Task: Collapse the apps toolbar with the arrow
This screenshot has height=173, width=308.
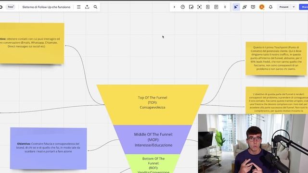Action: [174, 7]
